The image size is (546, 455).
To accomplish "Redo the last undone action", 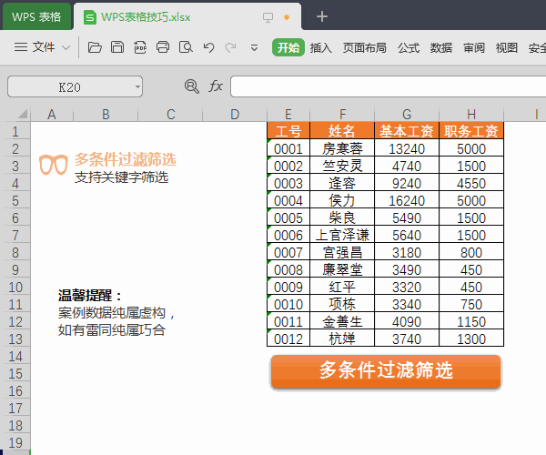I will (x=230, y=47).
